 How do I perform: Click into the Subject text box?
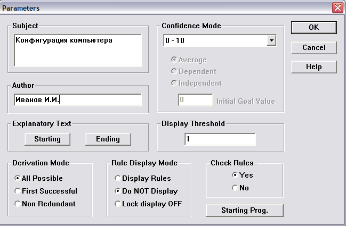(78, 51)
